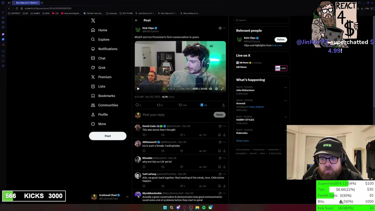Like ARDemon15's reply

point(182,151)
